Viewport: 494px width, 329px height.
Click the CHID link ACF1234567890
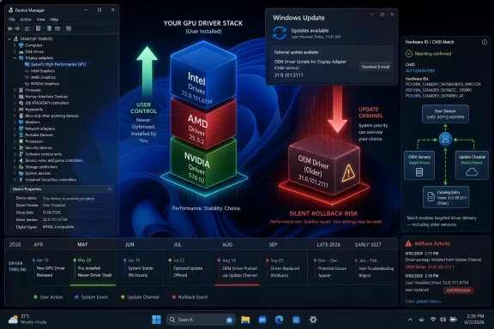[x=420, y=71]
